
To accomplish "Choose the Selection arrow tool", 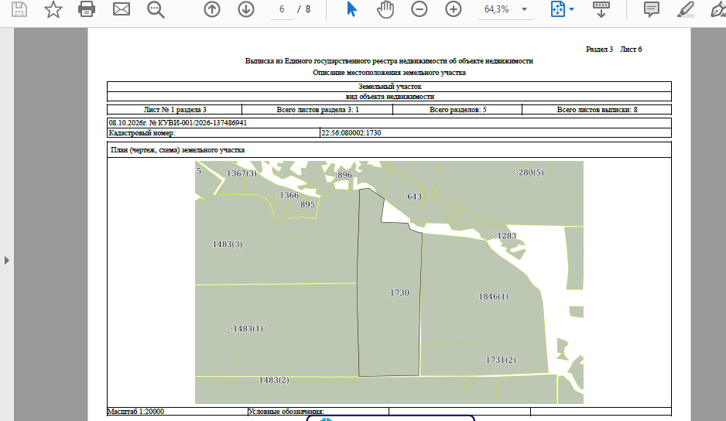I will tap(352, 9).
